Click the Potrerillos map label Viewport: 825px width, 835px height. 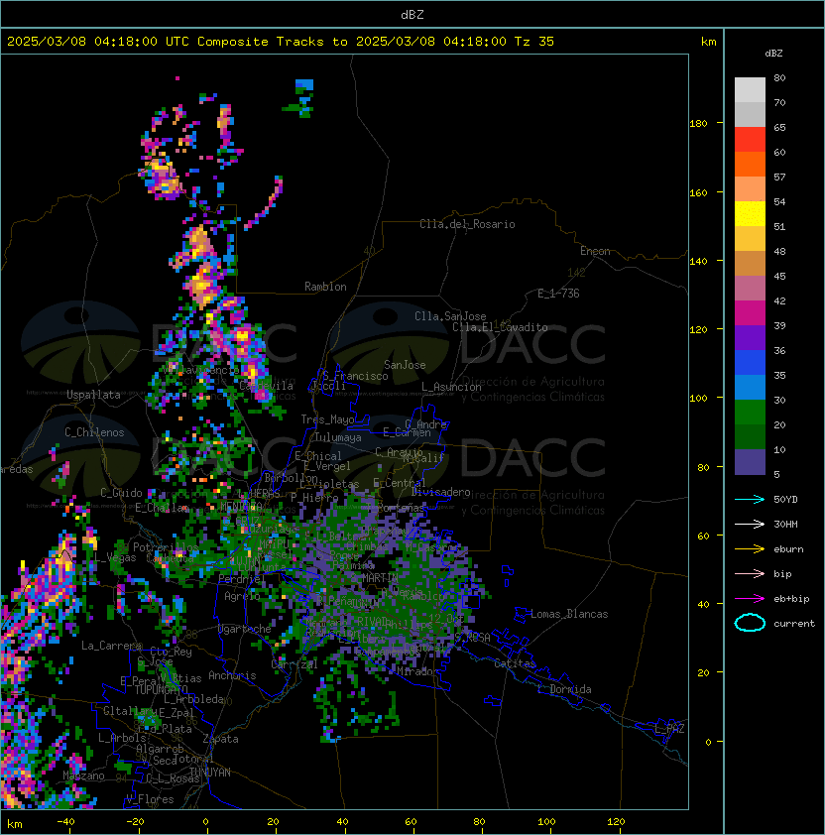166,546
